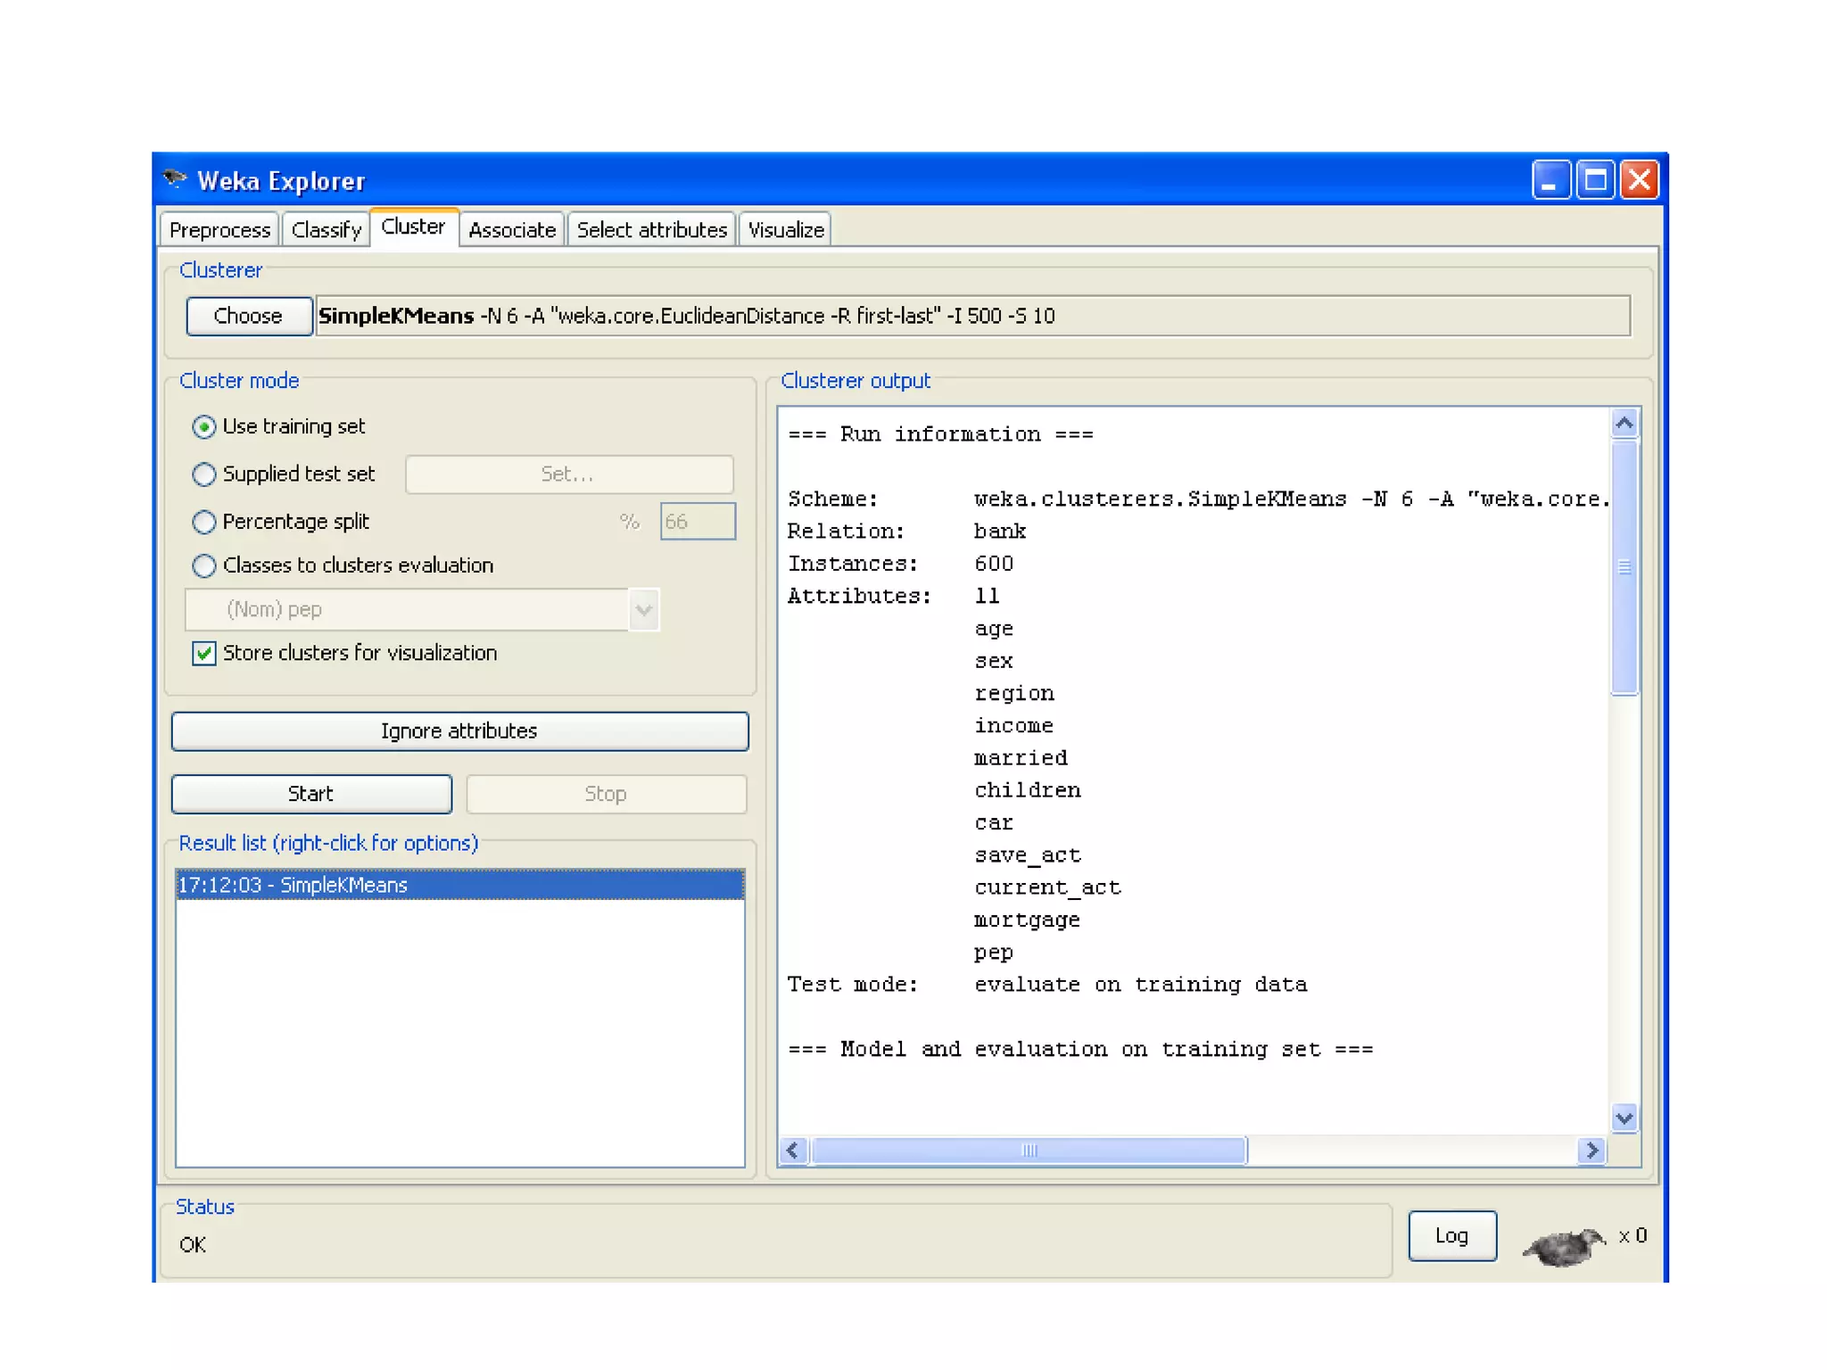Image resolution: width=1827 pixels, height=1370 pixels.
Task: Click percentage split value field
Action: coord(698,522)
